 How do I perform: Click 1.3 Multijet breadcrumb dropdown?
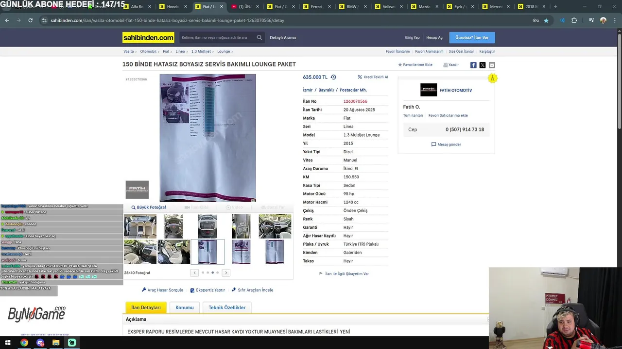pos(202,51)
